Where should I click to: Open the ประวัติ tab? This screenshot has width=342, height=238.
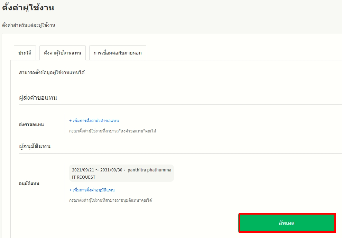25,53
